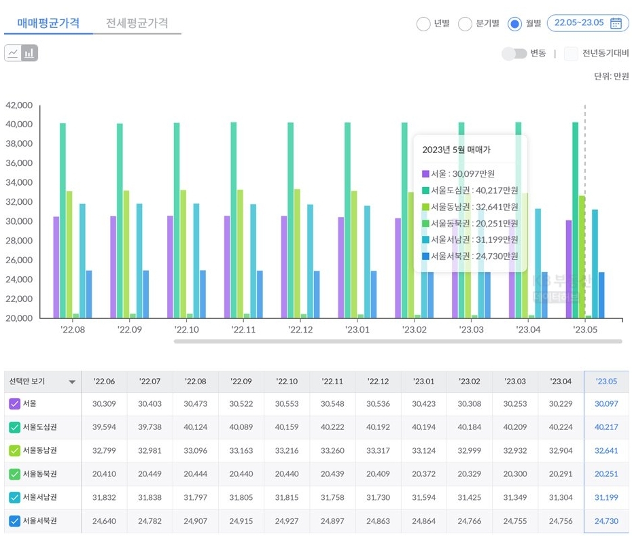Click the 서울도심권 cell value 39,594
This screenshot has width=632, height=536.
[x=104, y=427]
